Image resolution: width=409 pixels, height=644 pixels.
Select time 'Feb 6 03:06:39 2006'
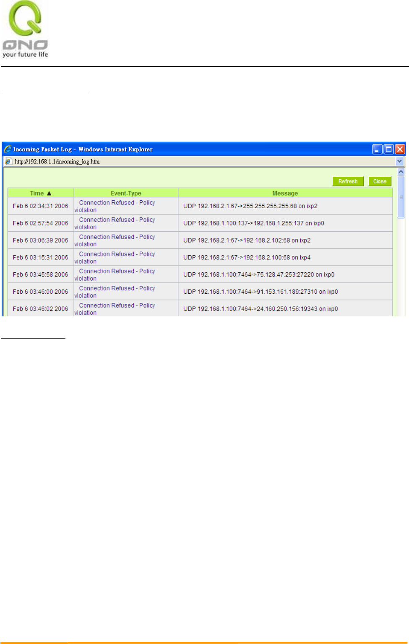[40, 241]
